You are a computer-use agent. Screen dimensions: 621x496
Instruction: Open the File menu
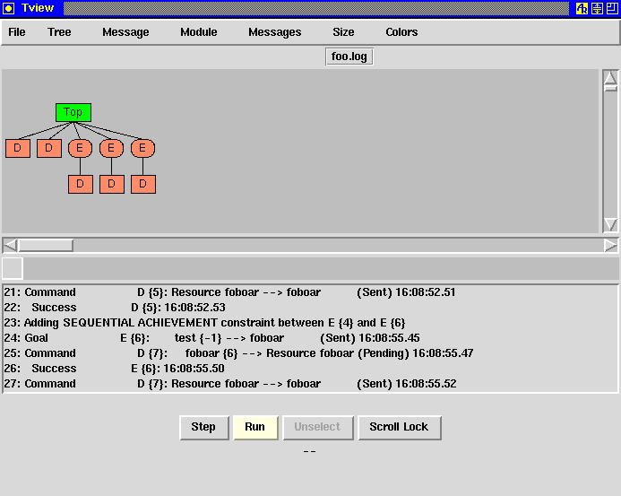tap(17, 32)
